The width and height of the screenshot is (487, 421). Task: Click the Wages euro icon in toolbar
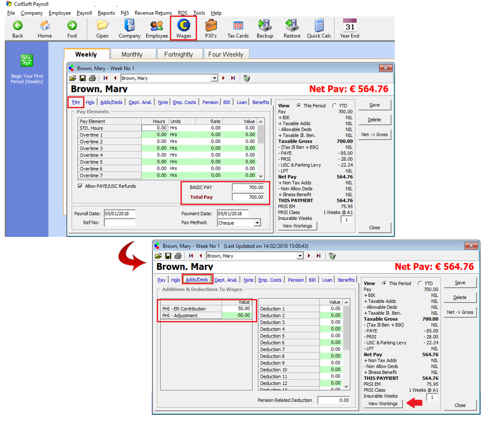(x=183, y=25)
